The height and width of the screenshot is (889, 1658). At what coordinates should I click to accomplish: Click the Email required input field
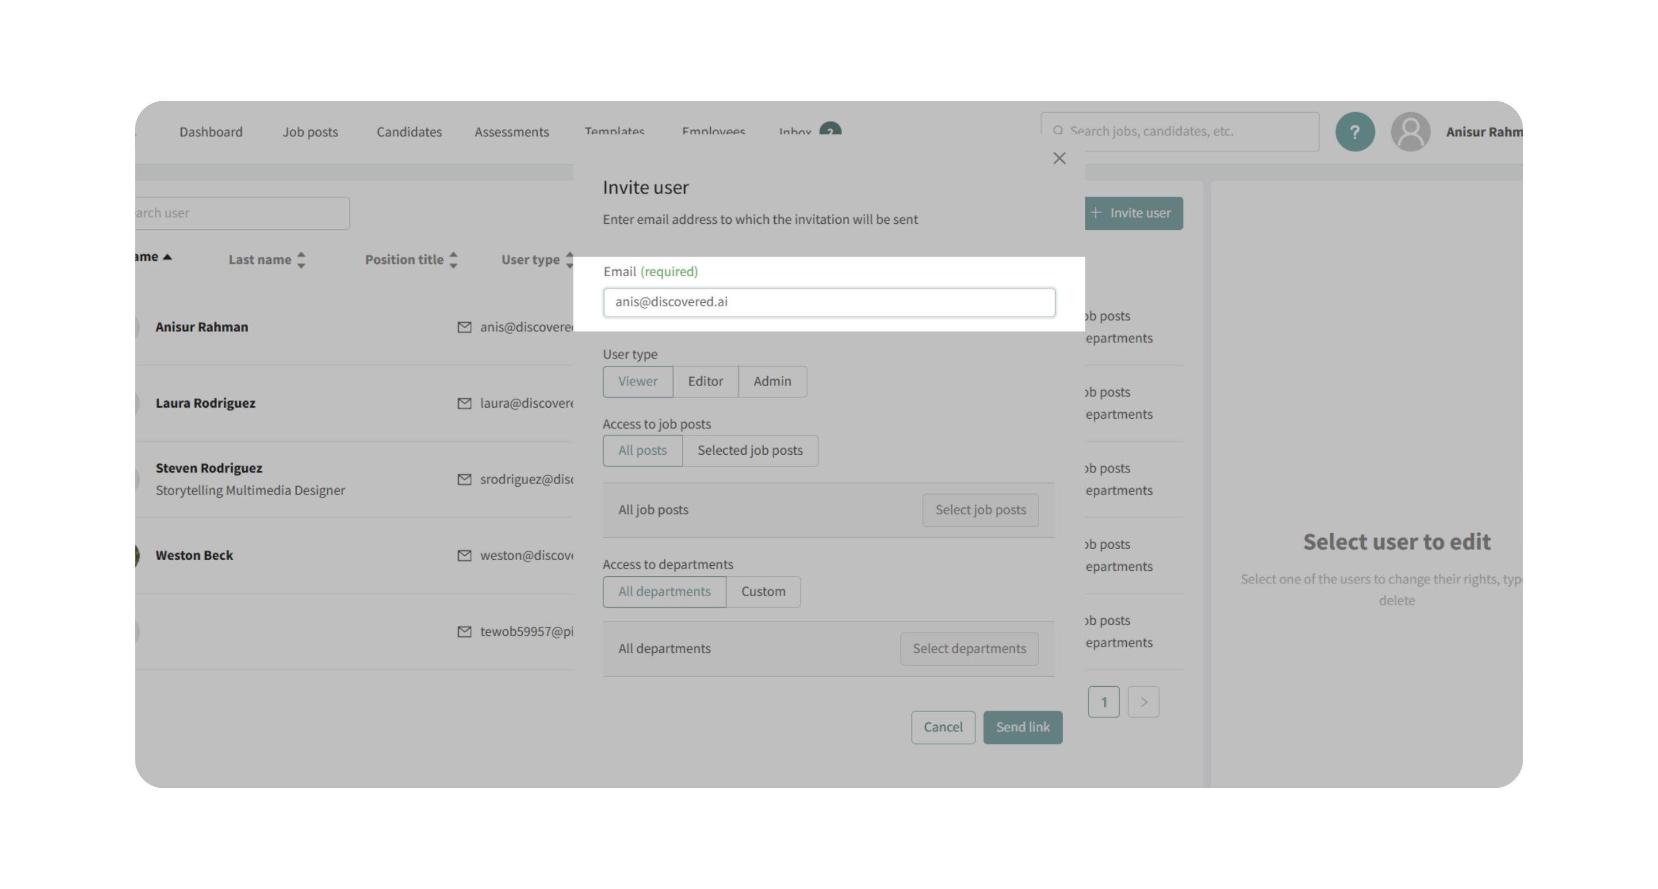tap(829, 302)
